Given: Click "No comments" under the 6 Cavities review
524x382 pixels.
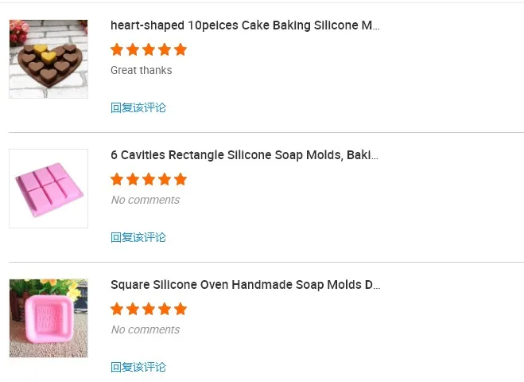Looking at the screenshot, I should pyautogui.click(x=146, y=200).
